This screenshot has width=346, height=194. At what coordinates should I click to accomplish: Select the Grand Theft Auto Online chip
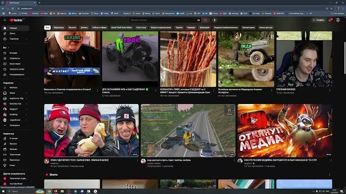[121, 27]
